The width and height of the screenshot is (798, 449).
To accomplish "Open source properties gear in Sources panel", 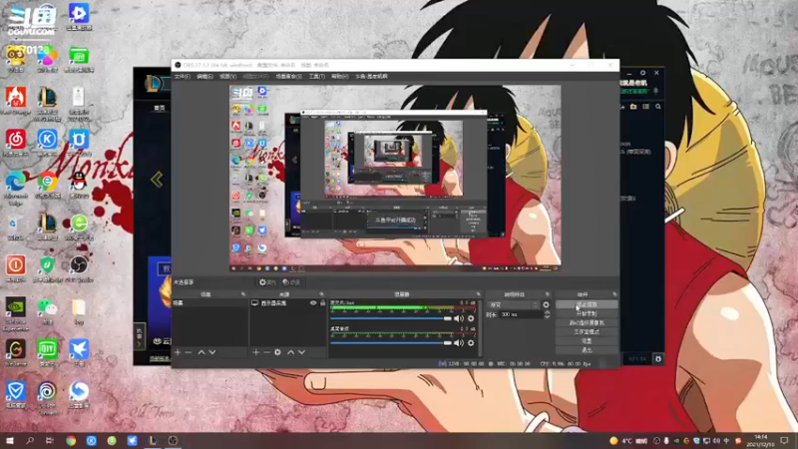I will (277, 352).
